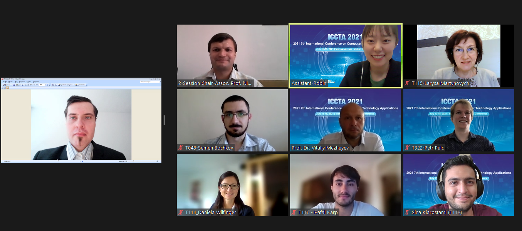Open the Файл menu in Picture Manager
Viewport: 522px width, 231px height.
click(x=5, y=82)
